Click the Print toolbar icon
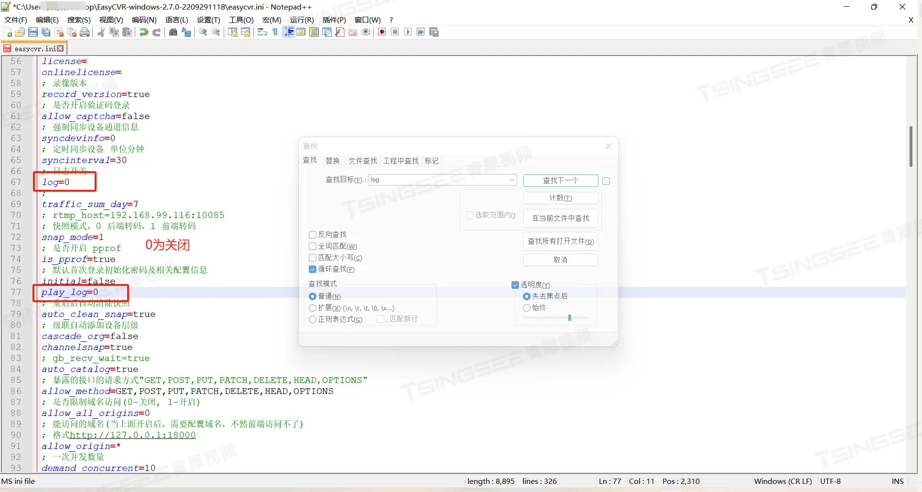 click(x=85, y=32)
